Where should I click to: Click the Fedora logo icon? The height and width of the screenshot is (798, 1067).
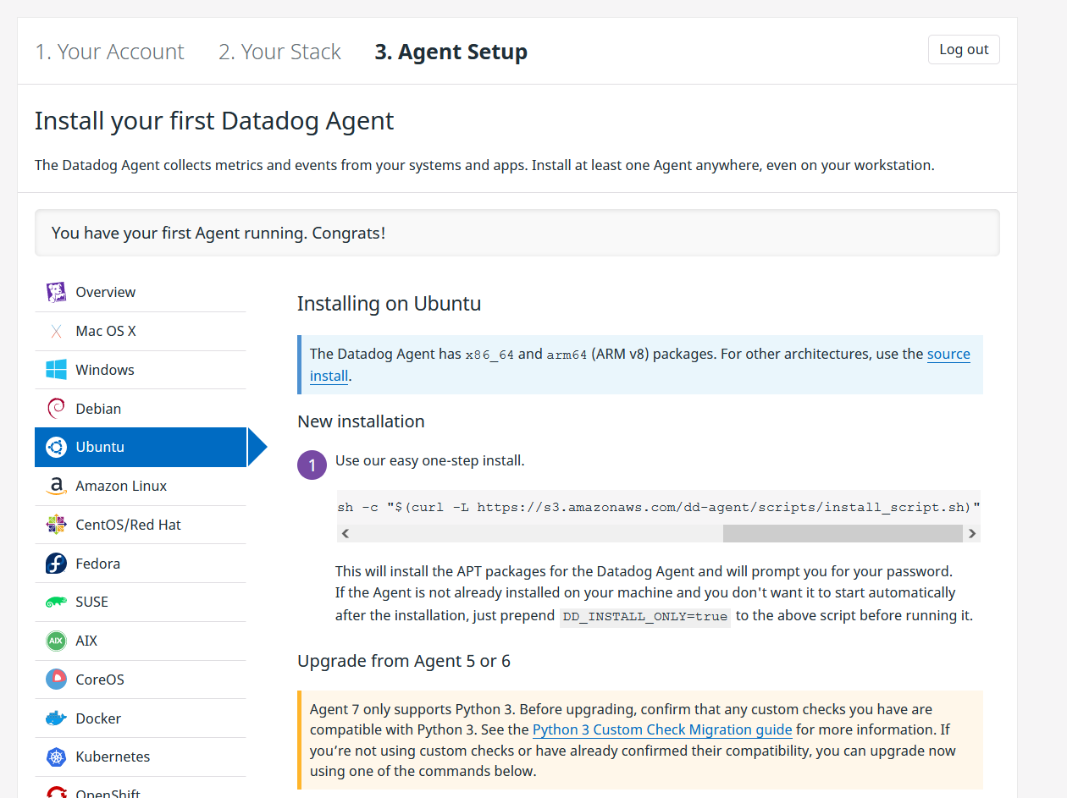pos(56,564)
